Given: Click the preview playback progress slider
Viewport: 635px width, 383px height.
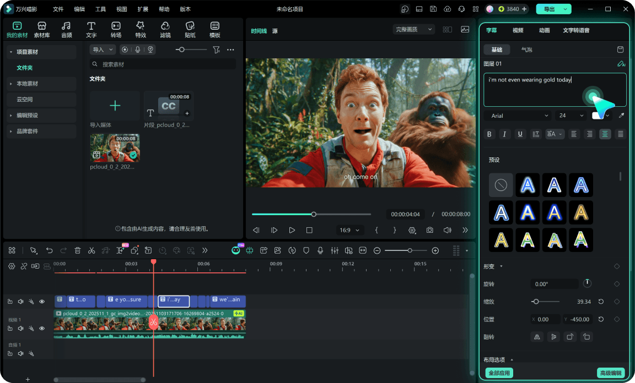Looking at the screenshot, I should coord(311,215).
